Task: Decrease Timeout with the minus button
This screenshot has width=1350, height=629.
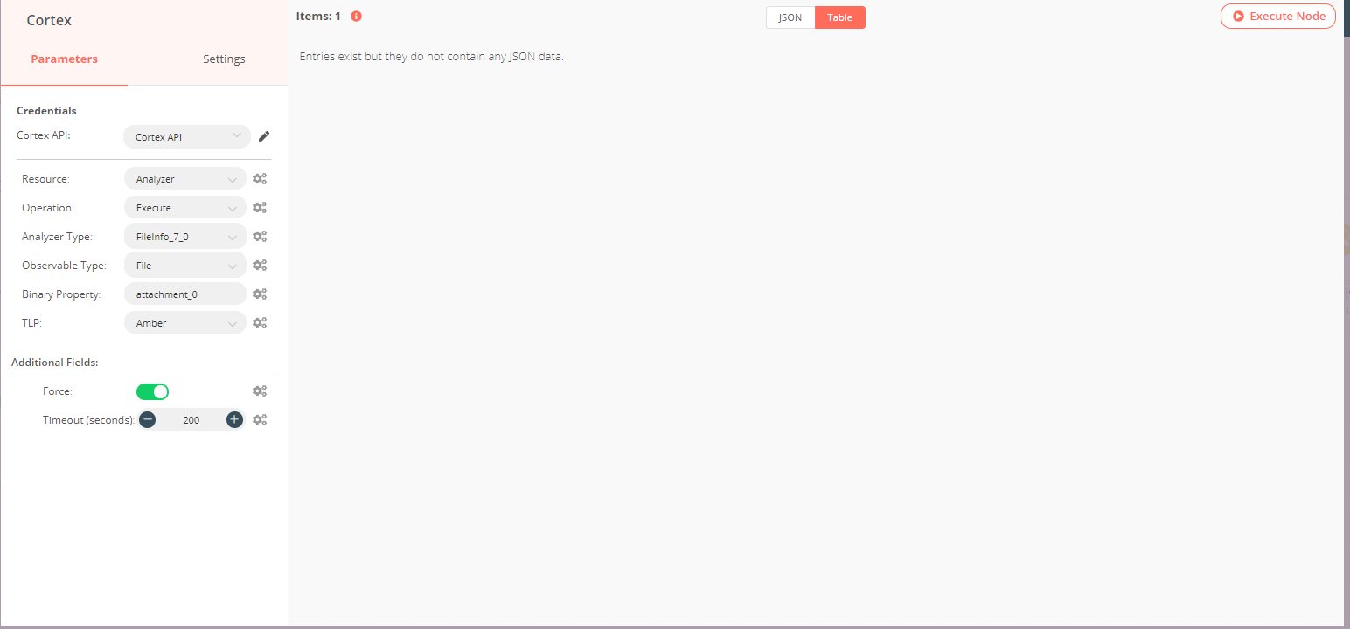Action: click(x=148, y=420)
